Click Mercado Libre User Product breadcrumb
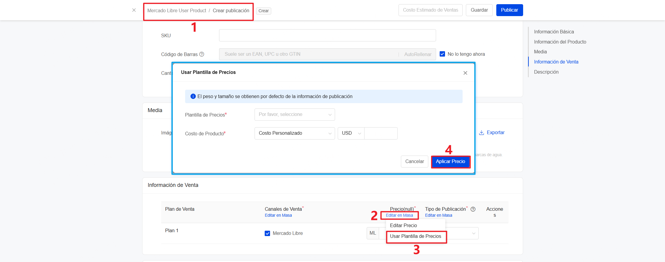This screenshot has width=665, height=262. (177, 10)
